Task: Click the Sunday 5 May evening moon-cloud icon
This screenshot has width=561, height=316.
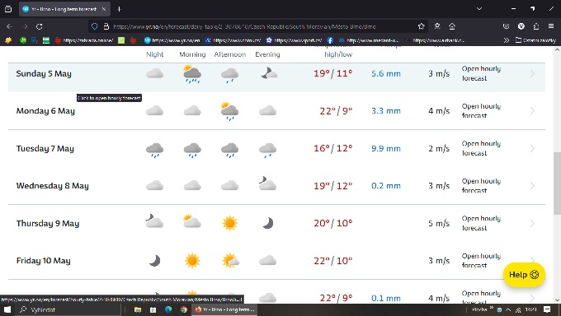Action: (268, 73)
